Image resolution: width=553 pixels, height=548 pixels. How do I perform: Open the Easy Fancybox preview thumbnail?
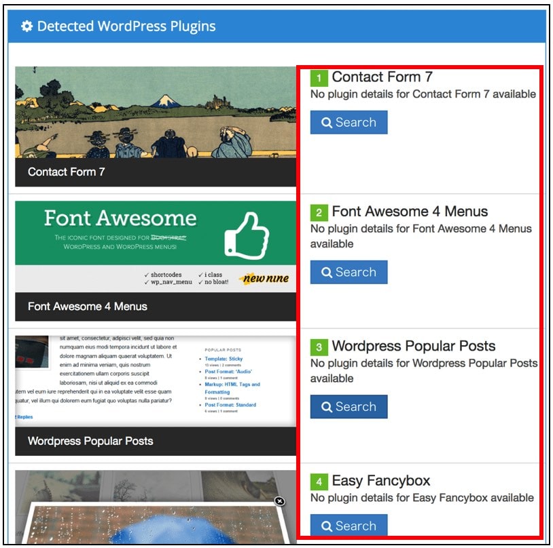pyautogui.click(x=156, y=507)
